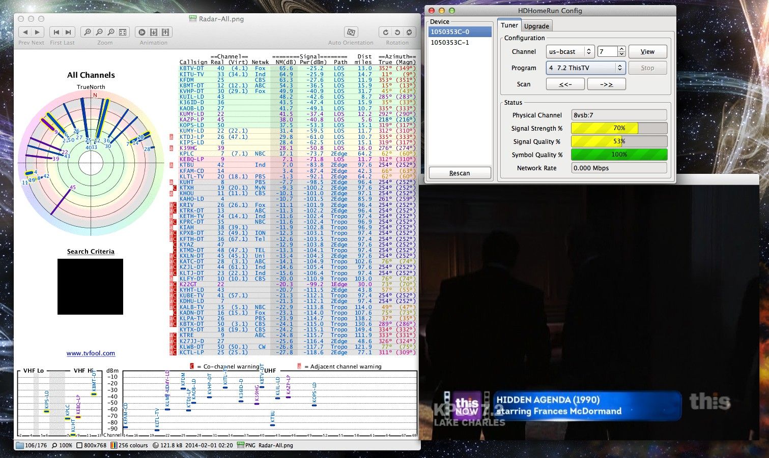Click the Radar-All.png title bar document icon

tap(193, 18)
